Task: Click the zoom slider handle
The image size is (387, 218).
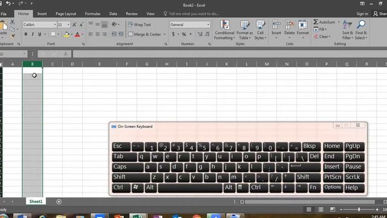Action: (359, 210)
